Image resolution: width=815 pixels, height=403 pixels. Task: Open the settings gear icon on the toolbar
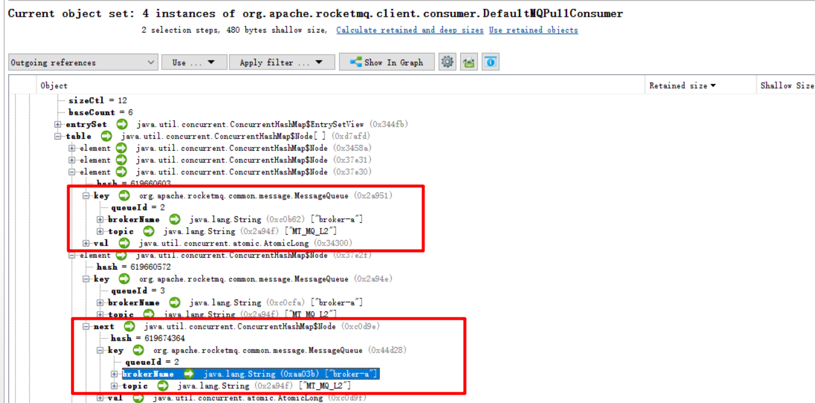pos(448,61)
